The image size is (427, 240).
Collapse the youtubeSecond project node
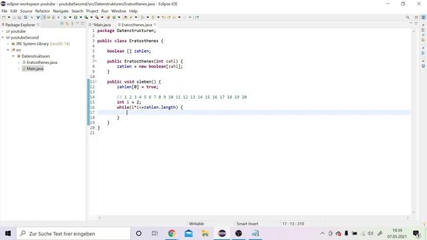pyautogui.click(x=3, y=37)
